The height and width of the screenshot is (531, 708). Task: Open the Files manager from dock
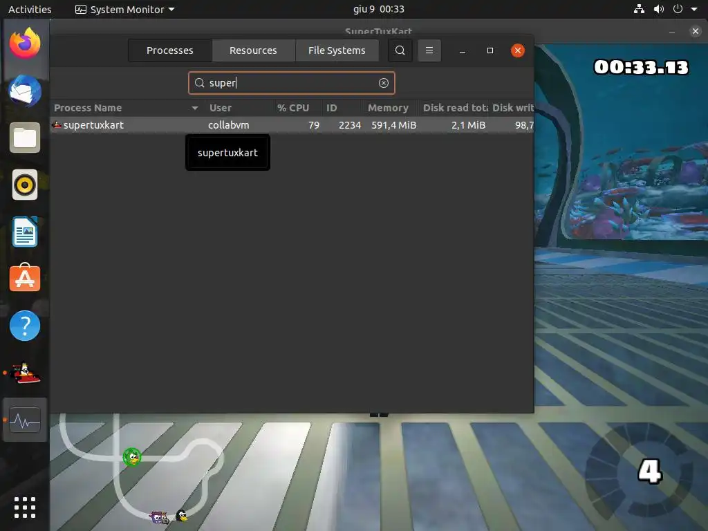coord(25,138)
